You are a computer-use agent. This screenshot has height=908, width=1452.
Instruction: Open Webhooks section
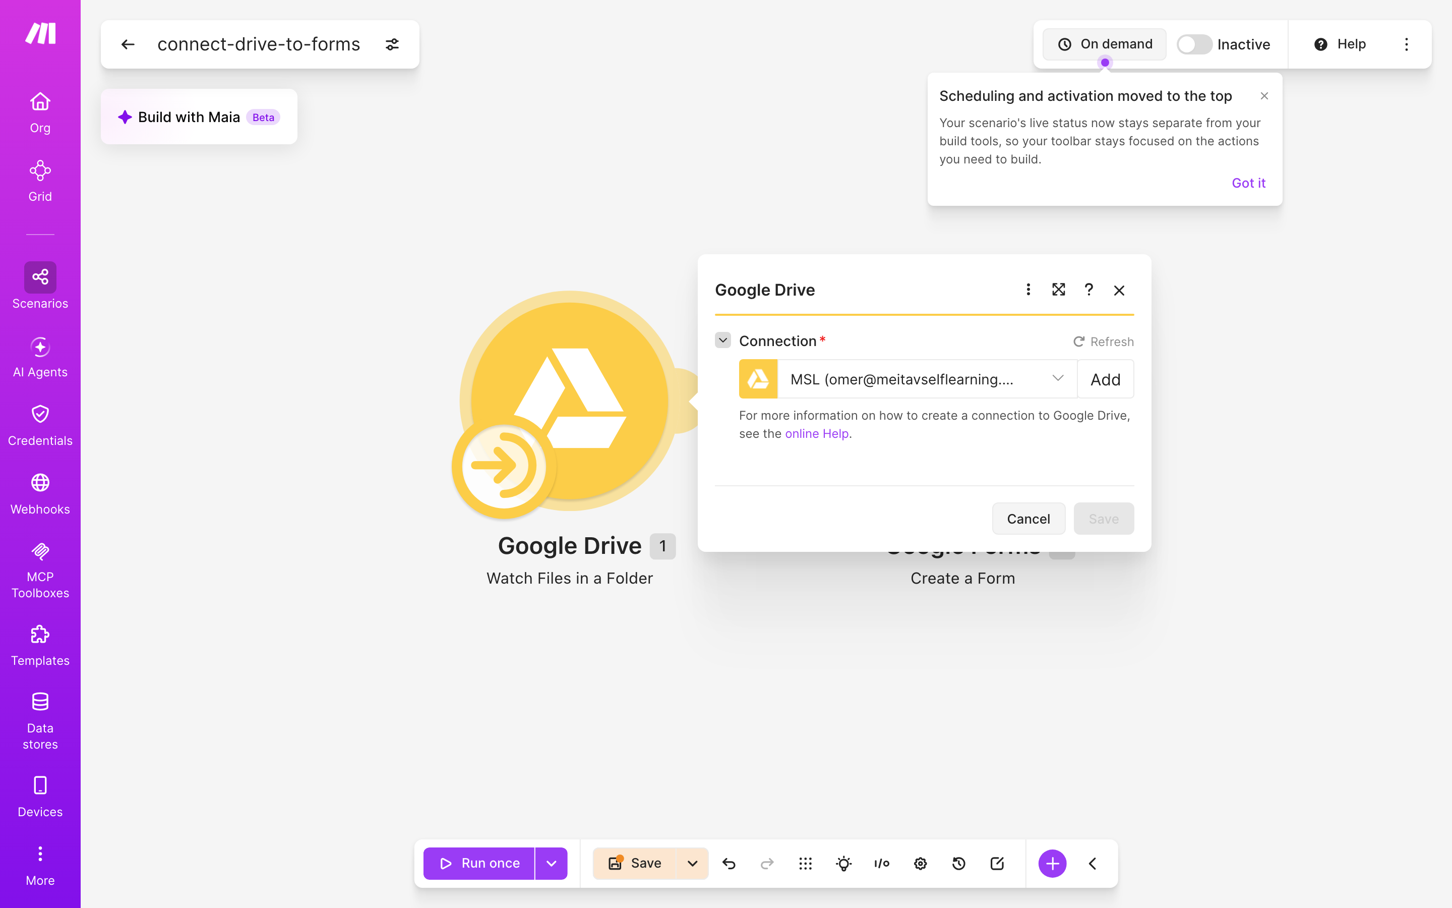pyautogui.click(x=40, y=494)
